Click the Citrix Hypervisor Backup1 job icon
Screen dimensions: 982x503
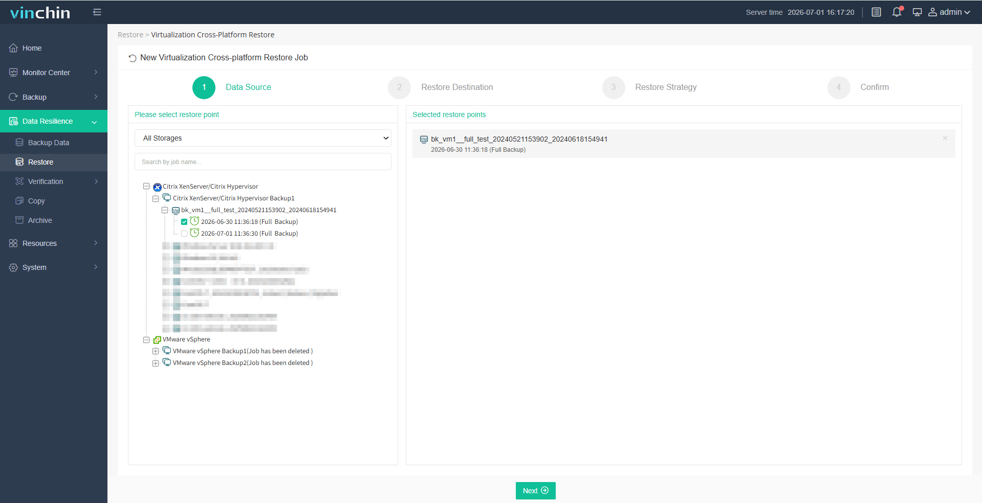pyautogui.click(x=167, y=198)
